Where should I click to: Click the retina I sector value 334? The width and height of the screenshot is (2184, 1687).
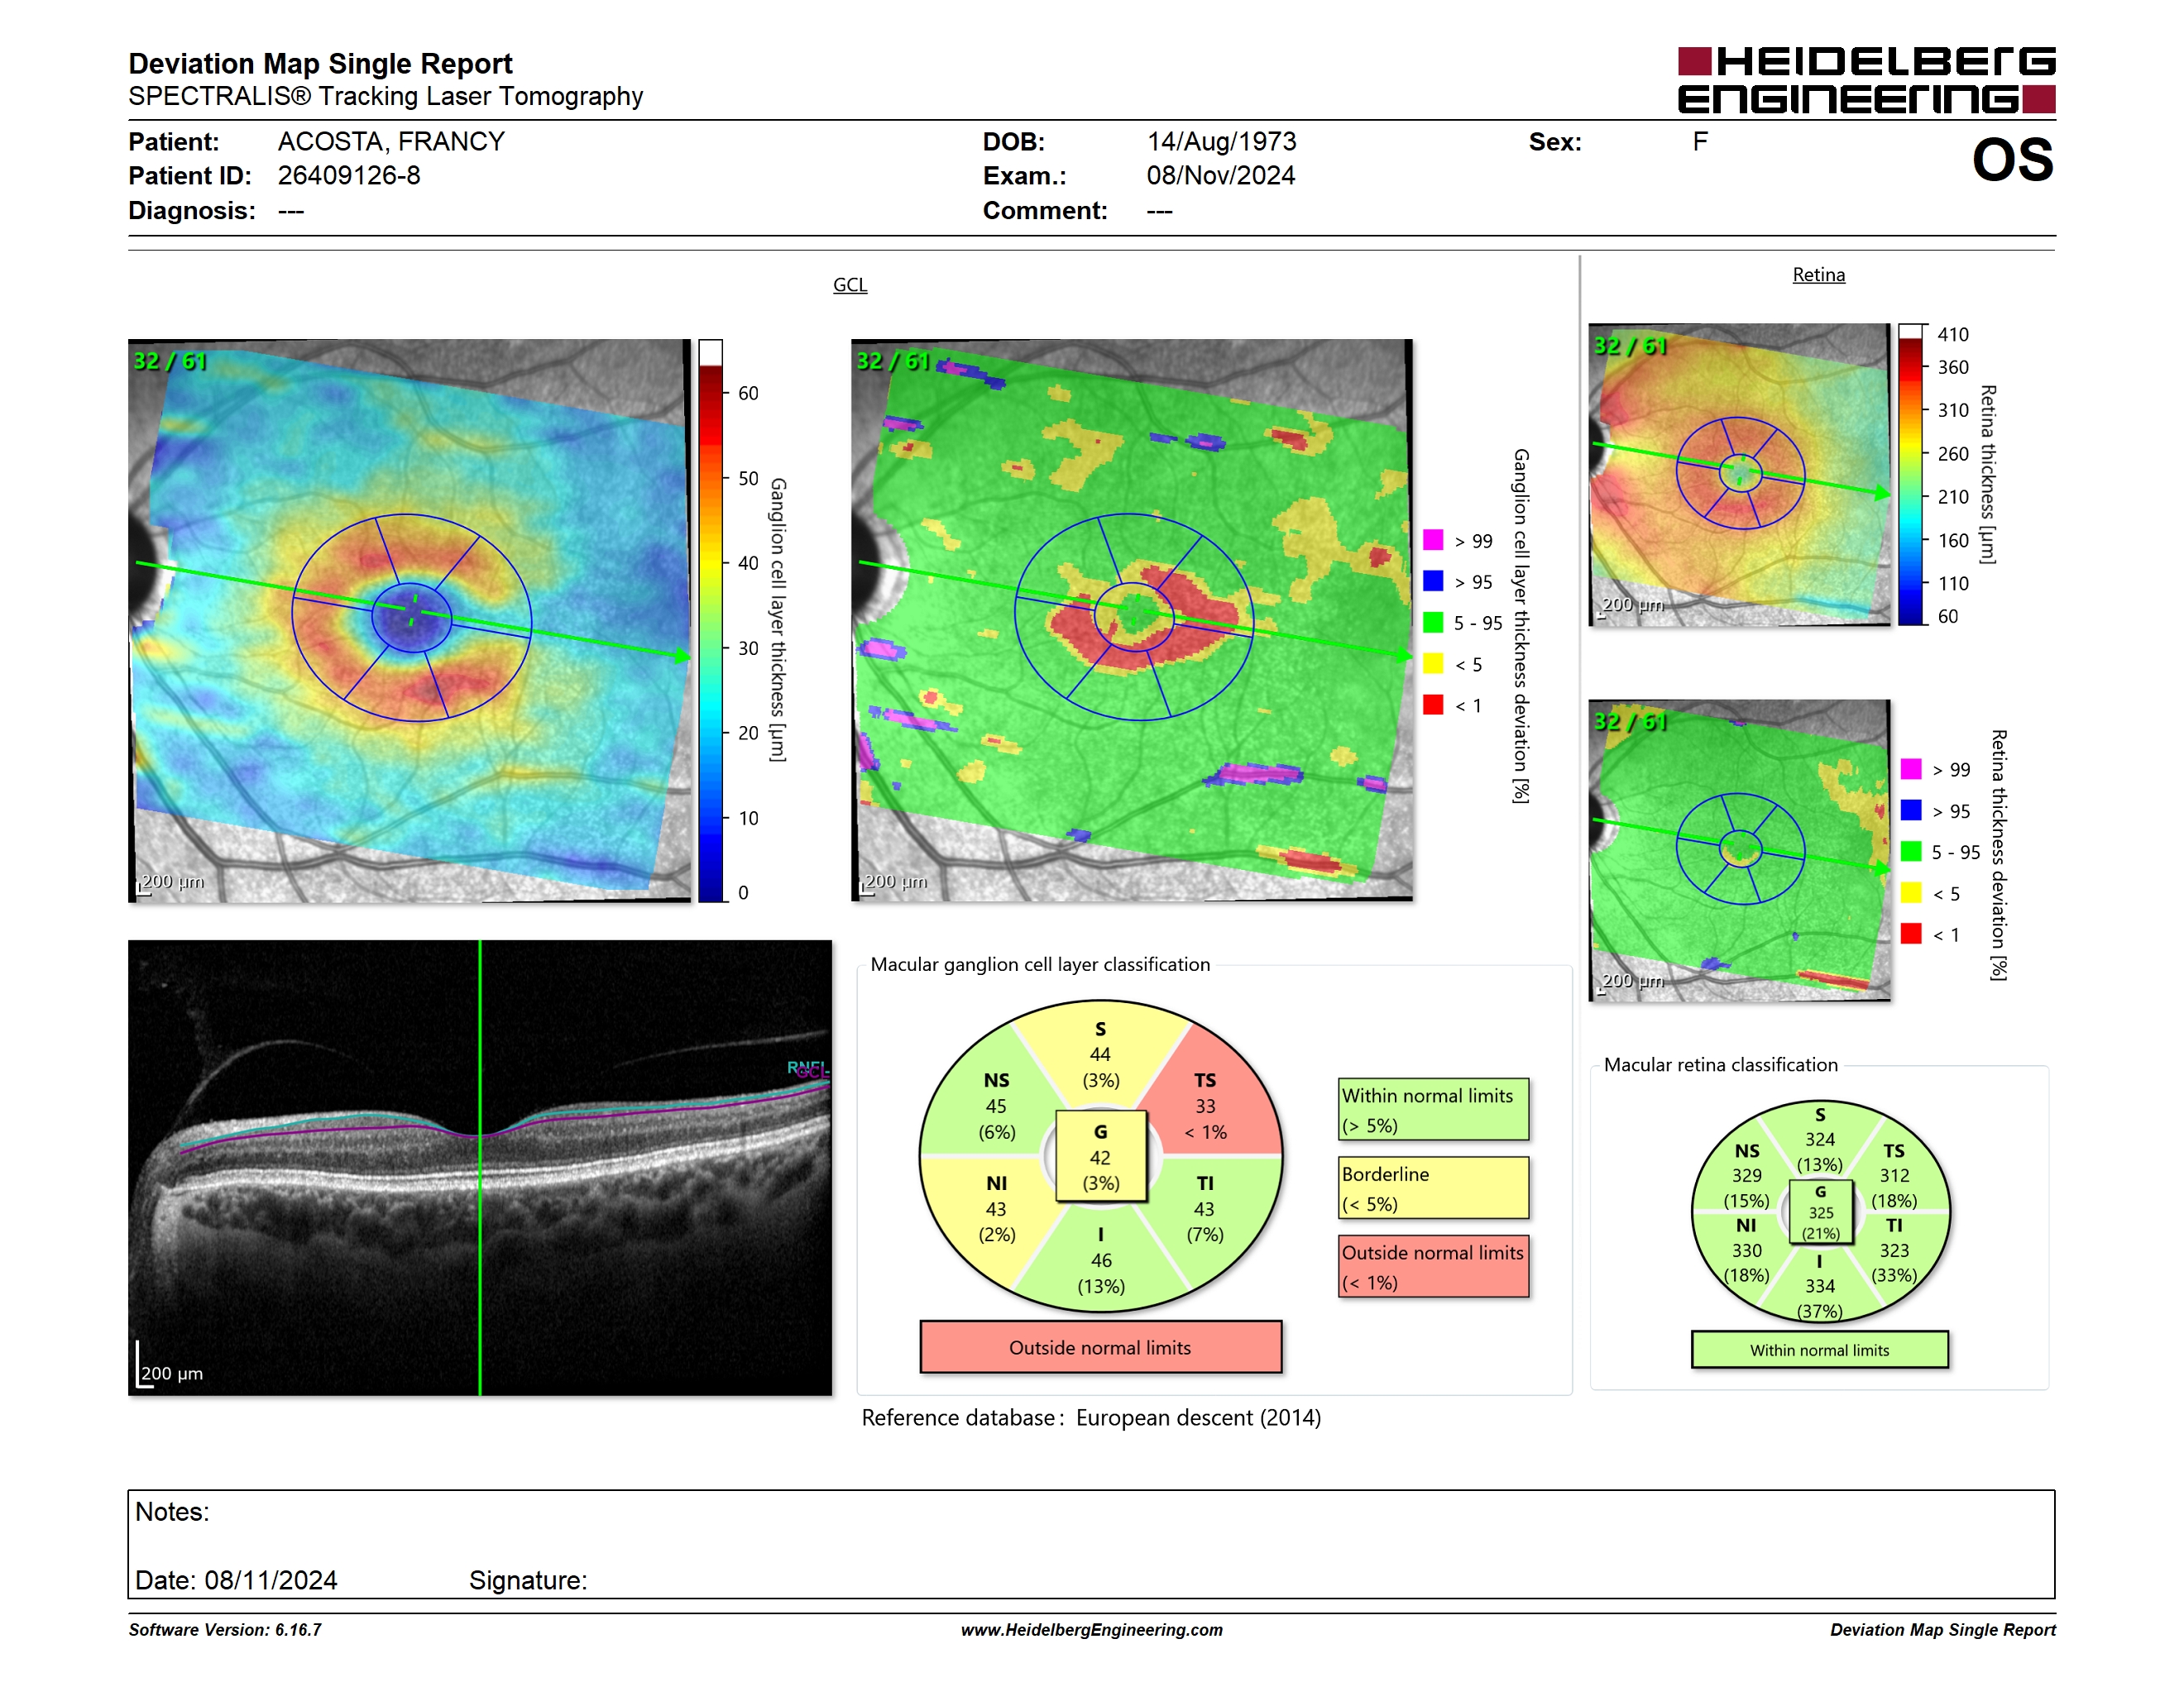(1819, 1286)
